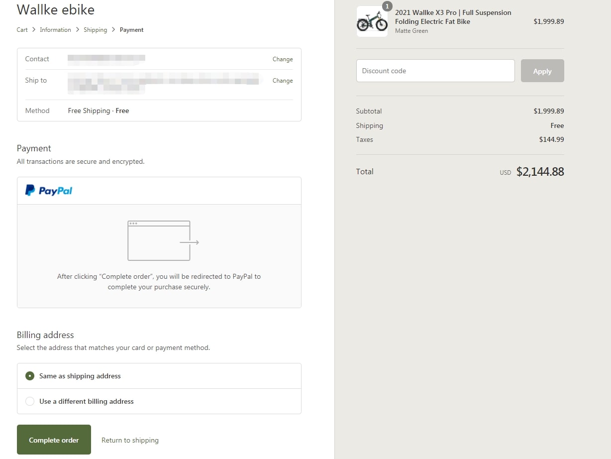The width and height of the screenshot is (611, 459).
Task: Click the browser redirect illustration icon
Action: click(163, 241)
